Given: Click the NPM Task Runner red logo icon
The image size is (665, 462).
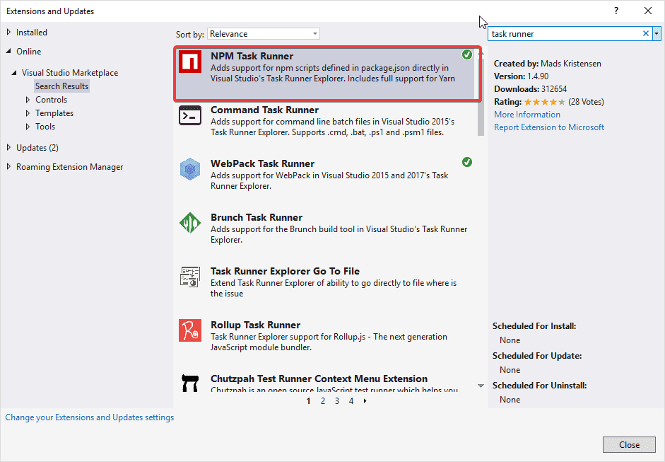Looking at the screenshot, I should (x=189, y=62).
